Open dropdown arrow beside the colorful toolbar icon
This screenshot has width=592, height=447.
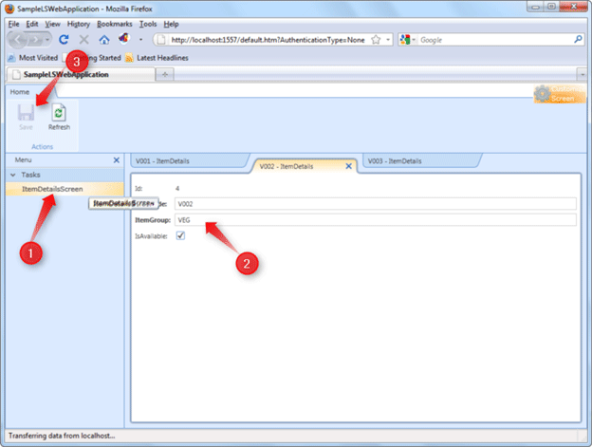click(x=140, y=39)
